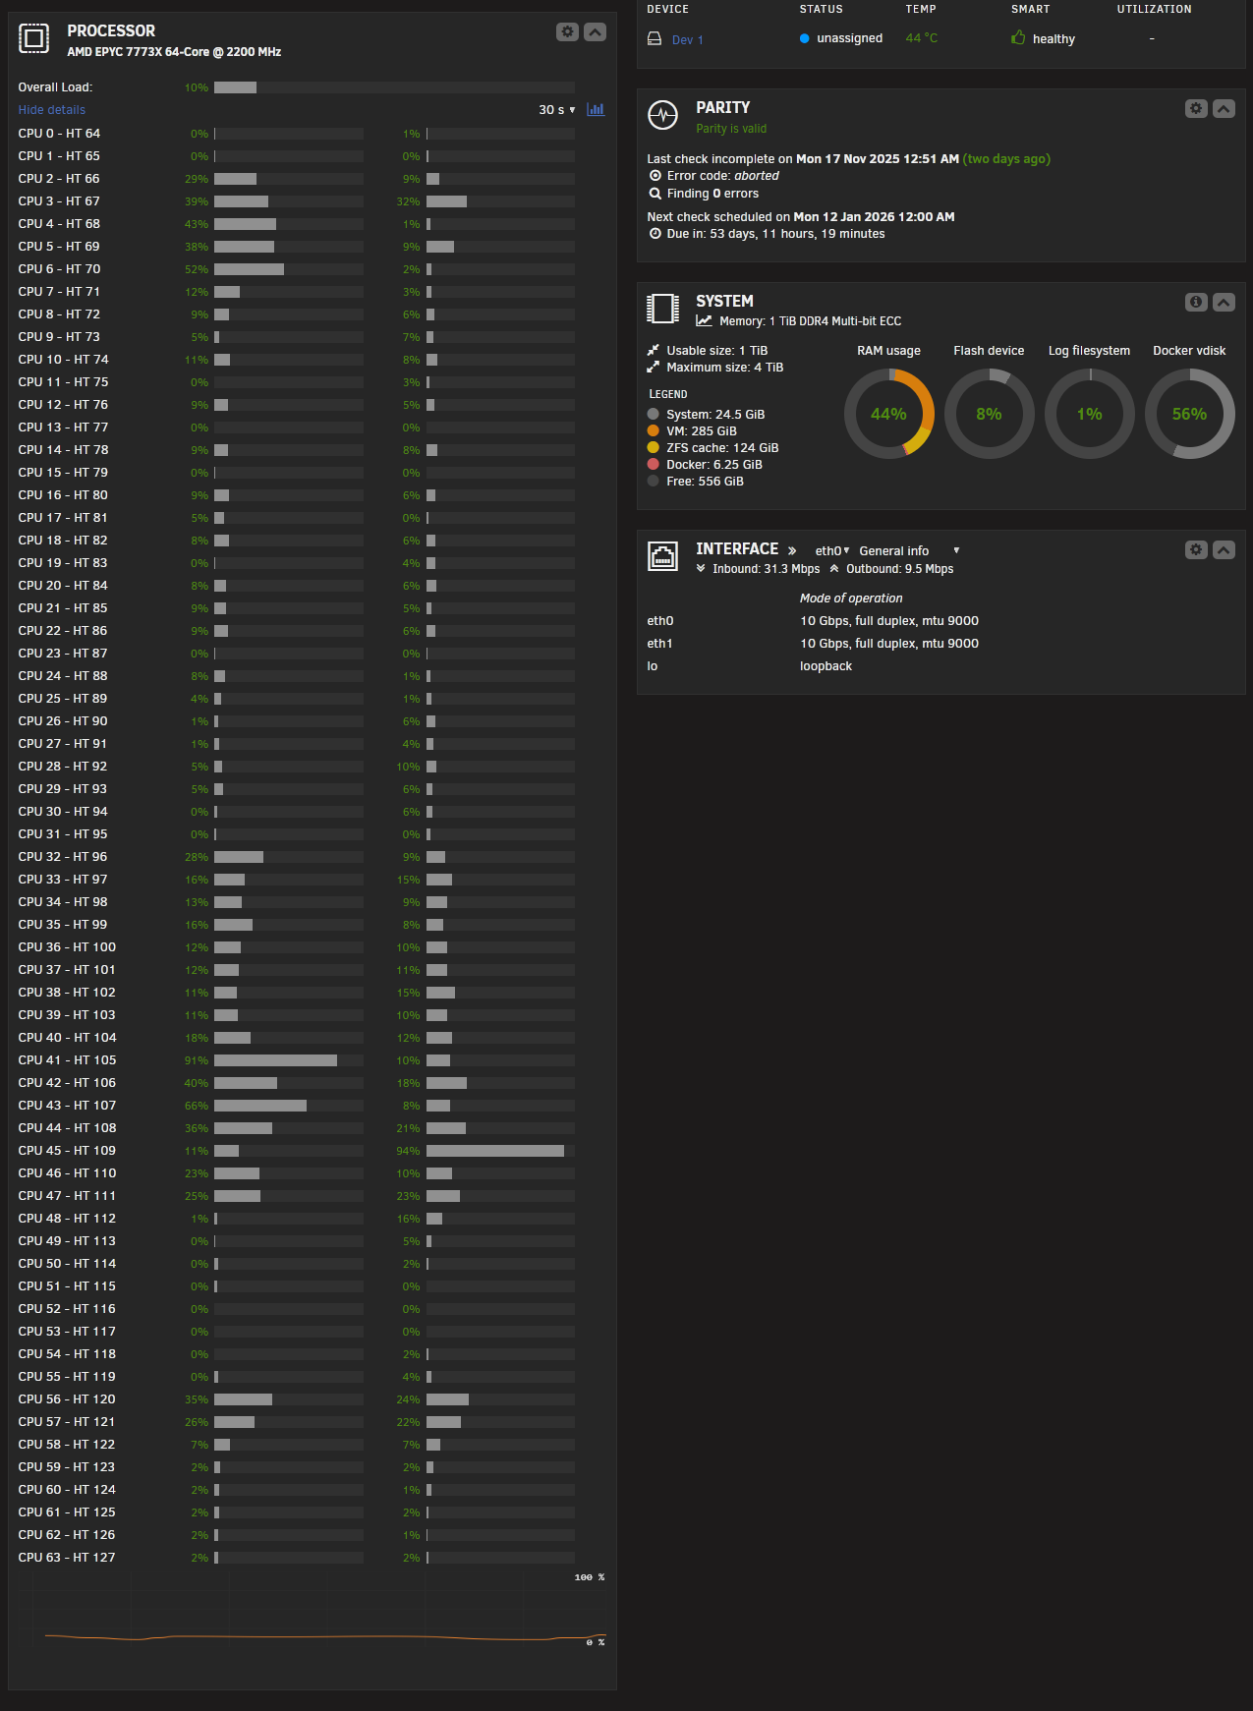This screenshot has width=1253, height=1711.
Task: Click the memory graph icon in System
Action: pos(704,321)
